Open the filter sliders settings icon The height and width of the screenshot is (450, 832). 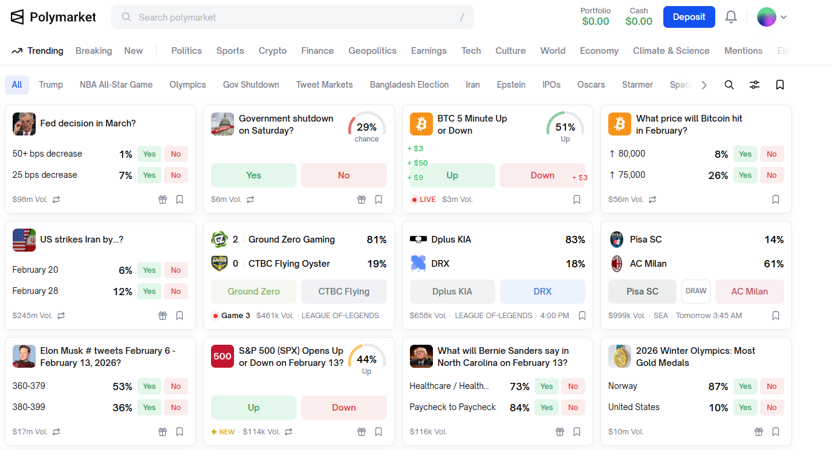point(755,85)
